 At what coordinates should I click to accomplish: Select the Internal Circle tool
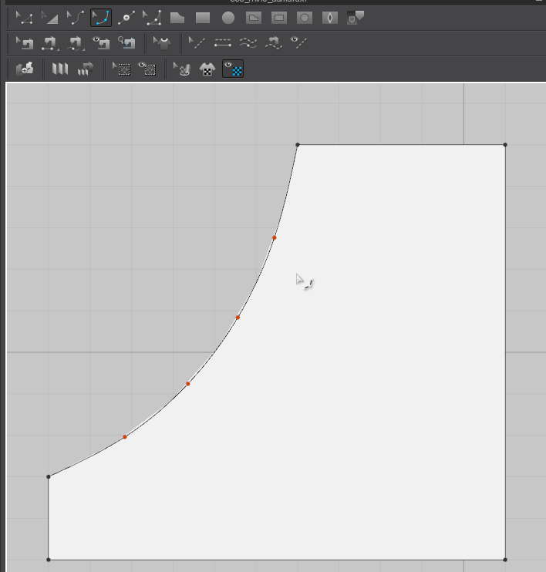coord(305,18)
